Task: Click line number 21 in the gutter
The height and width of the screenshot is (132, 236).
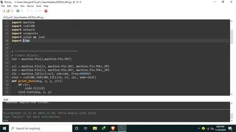Action: pyautogui.click(x=7, y=52)
